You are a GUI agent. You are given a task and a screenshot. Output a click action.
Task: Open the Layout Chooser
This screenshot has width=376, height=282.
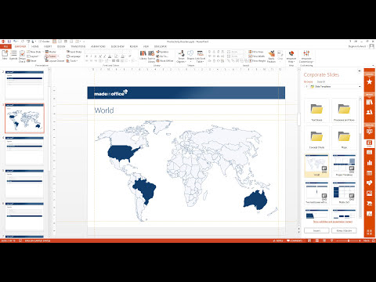pyautogui.click(x=55, y=60)
